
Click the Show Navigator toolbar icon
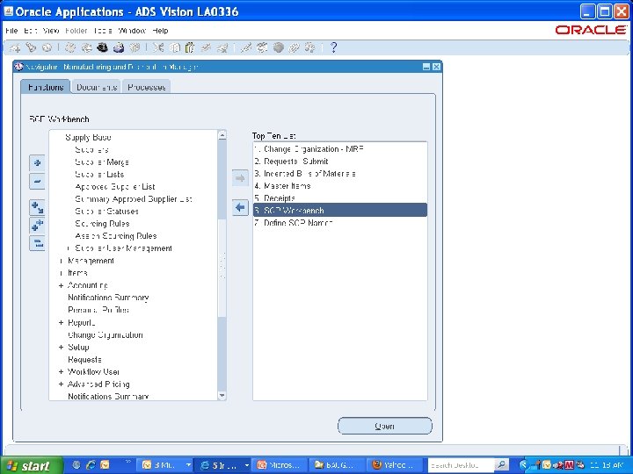coord(47,48)
